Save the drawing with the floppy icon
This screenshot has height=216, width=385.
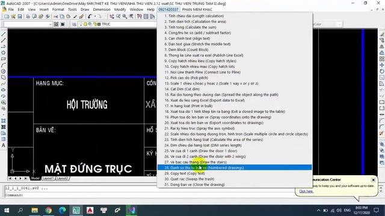[x=20, y=16]
